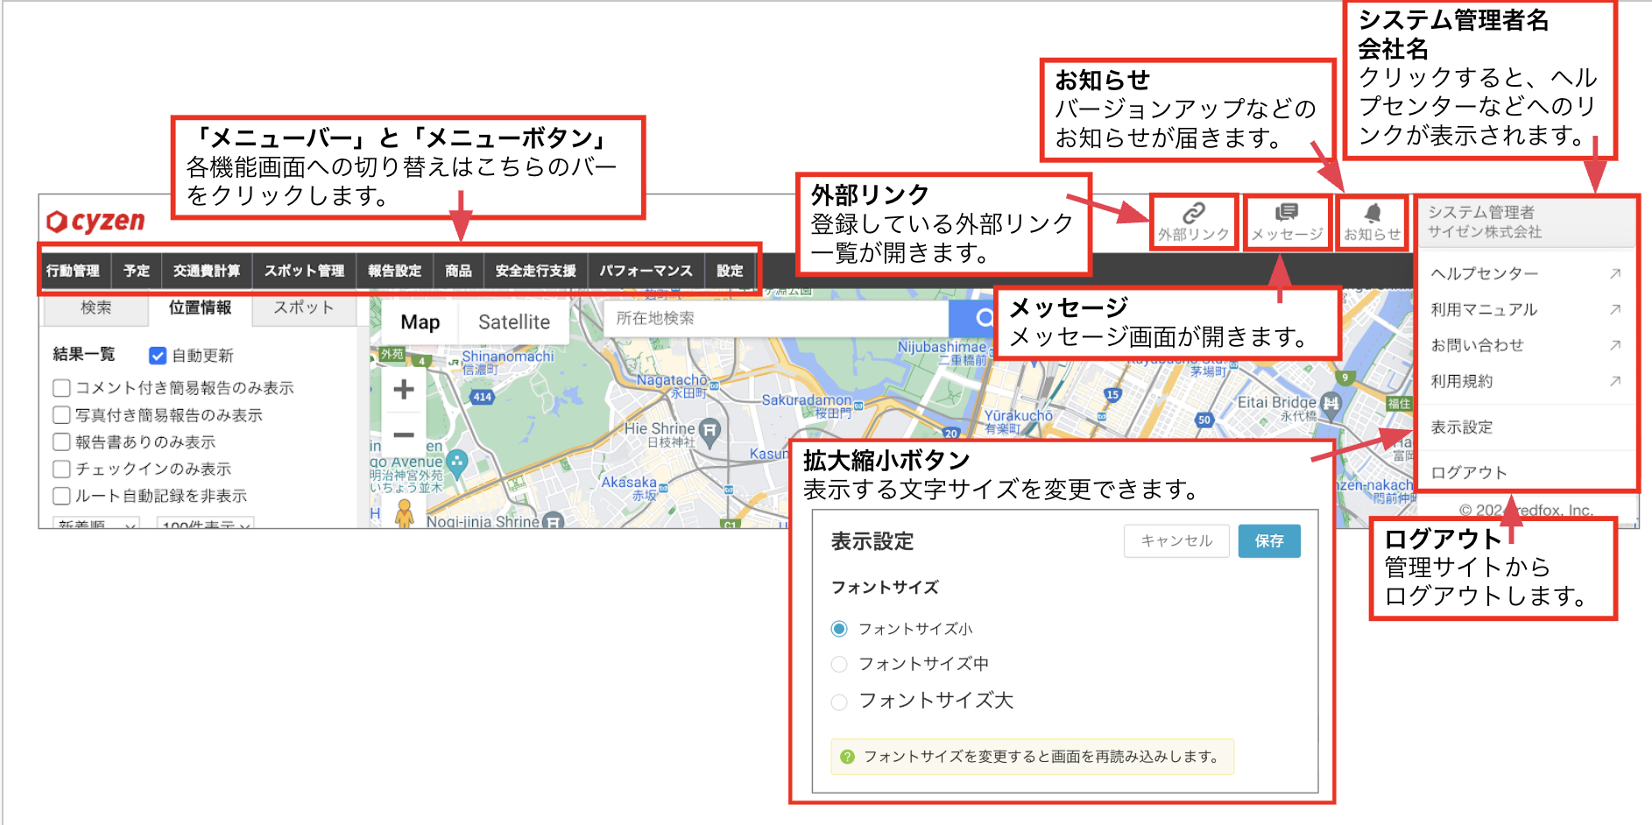Click the 所在地検索 input field
Image resolution: width=1652 pixels, height=825 pixels.
click(x=777, y=318)
